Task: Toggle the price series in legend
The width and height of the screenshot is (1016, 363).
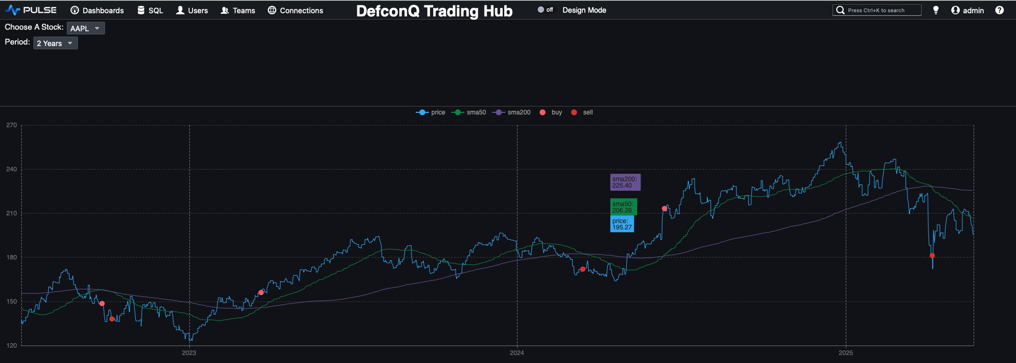Action: tap(431, 112)
